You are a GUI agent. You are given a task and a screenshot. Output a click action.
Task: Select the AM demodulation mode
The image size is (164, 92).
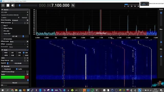tap(10, 53)
